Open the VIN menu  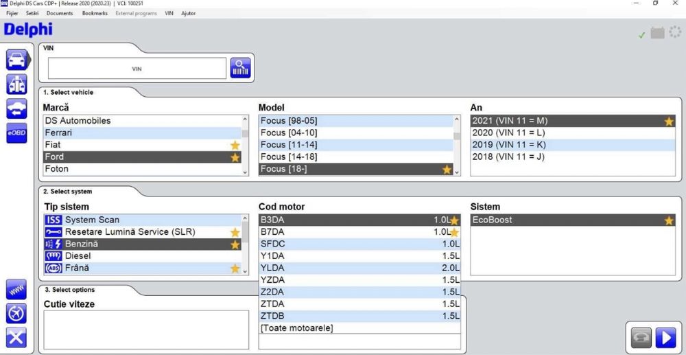pos(169,13)
